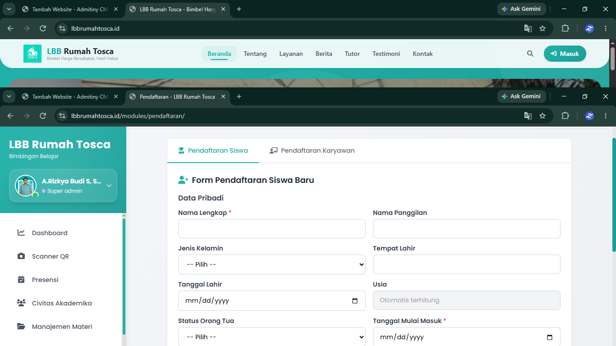Click the Nama Lengkap input field
Viewport: 616px width, 346px height.
(x=272, y=228)
